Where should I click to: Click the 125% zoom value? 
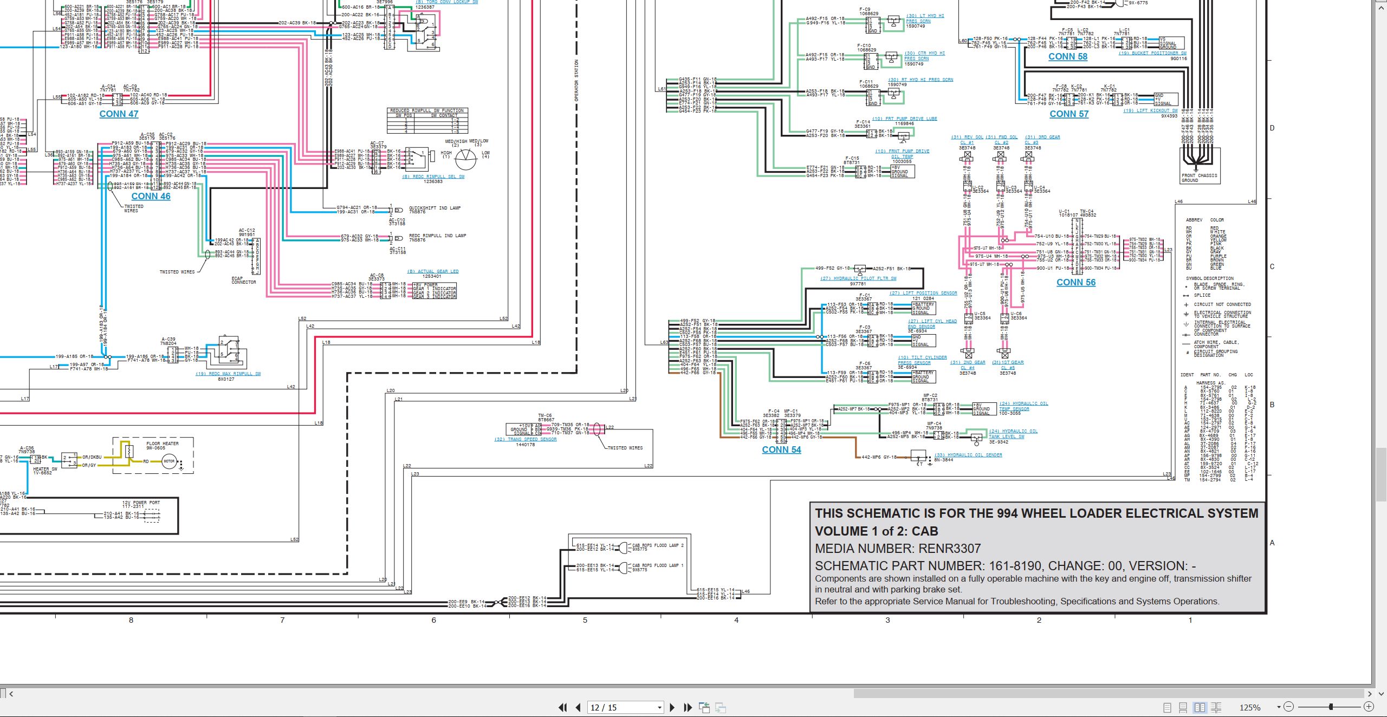(x=1250, y=707)
